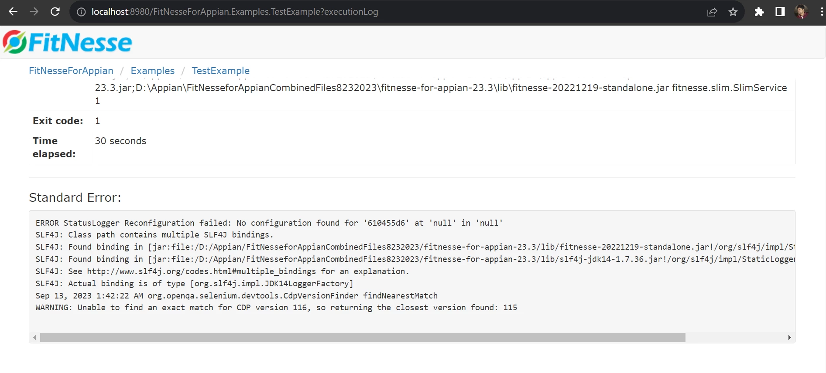Click the '30 seconds' value
826x373 pixels.
click(x=121, y=141)
